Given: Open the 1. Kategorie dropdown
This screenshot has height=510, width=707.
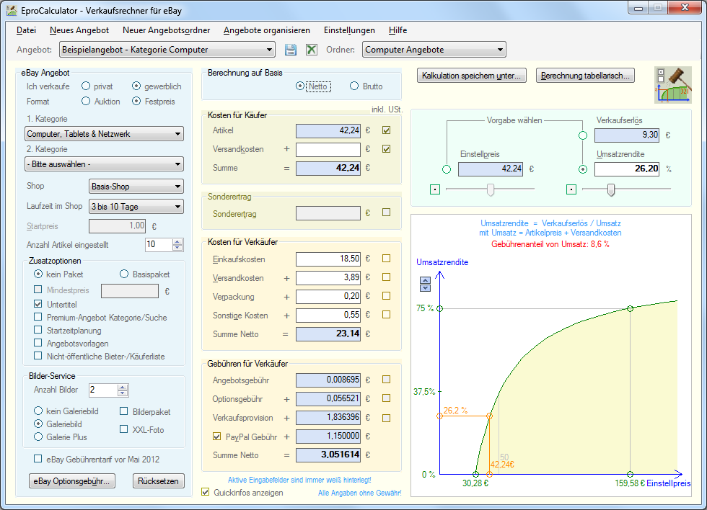Looking at the screenshot, I should tap(104, 134).
